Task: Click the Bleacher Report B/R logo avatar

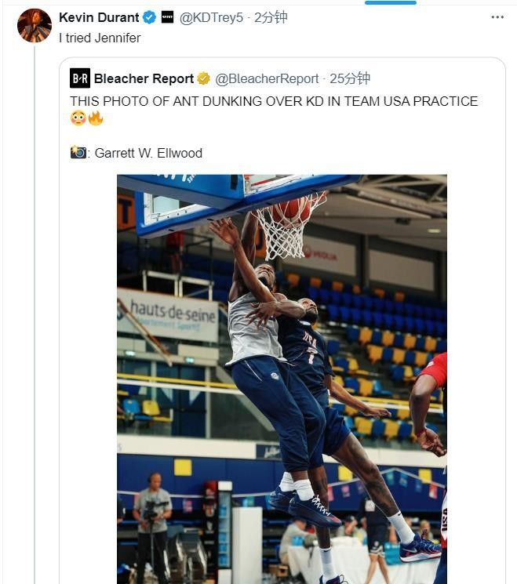Action: pyautogui.click(x=80, y=78)
